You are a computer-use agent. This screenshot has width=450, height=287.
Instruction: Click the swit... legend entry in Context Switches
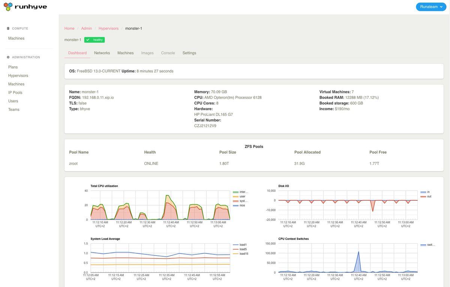click(428, 245)
